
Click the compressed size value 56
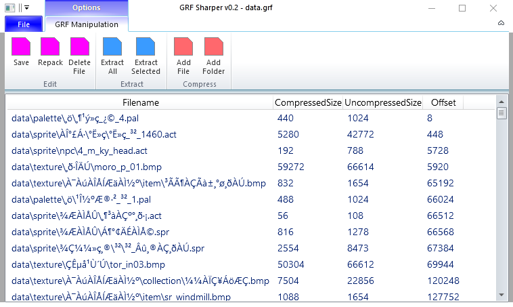pos(283,216)
